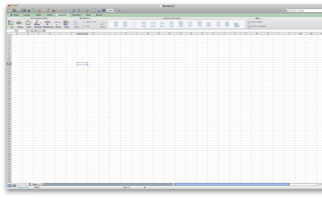322x198 pixels.
Task: Switch to the Charts ribbon tab
Action: [x=50, y=15]
